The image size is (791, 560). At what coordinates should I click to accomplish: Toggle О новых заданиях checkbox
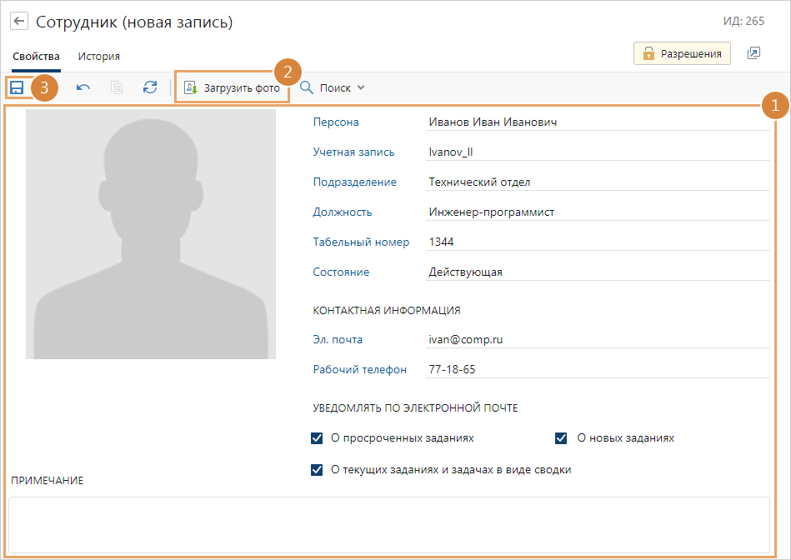562,437
